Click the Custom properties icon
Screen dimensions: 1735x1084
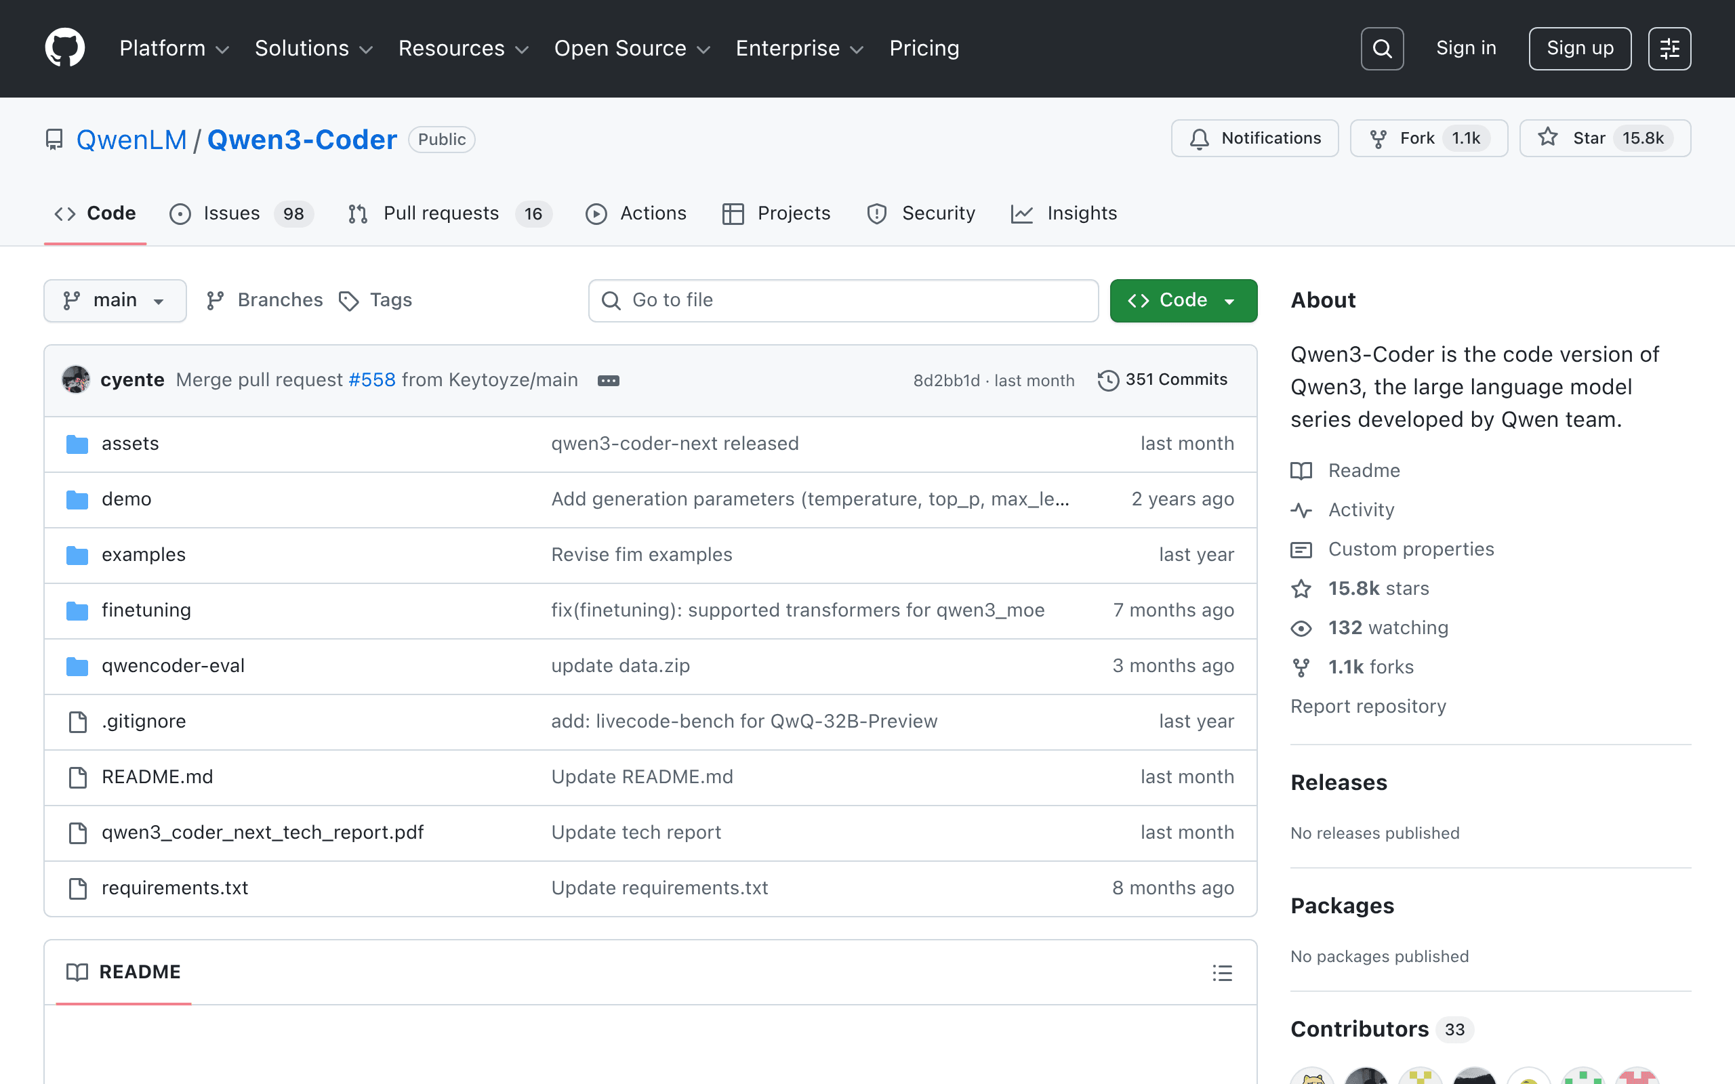(1301, 549)
